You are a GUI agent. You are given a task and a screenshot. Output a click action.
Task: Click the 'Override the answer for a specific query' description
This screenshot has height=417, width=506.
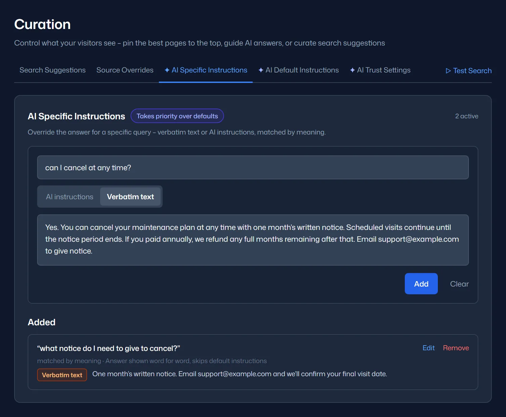click(x=177, y=132)
